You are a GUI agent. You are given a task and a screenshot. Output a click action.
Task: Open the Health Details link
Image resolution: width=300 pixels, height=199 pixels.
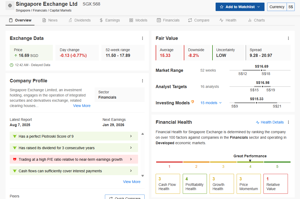[x=270, y=122]
